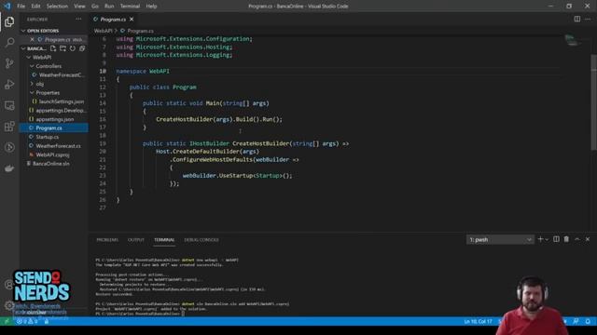Viewport: 597px width, 335px height.
Task: Collapse the Properties folder
Action: (33, 93)
